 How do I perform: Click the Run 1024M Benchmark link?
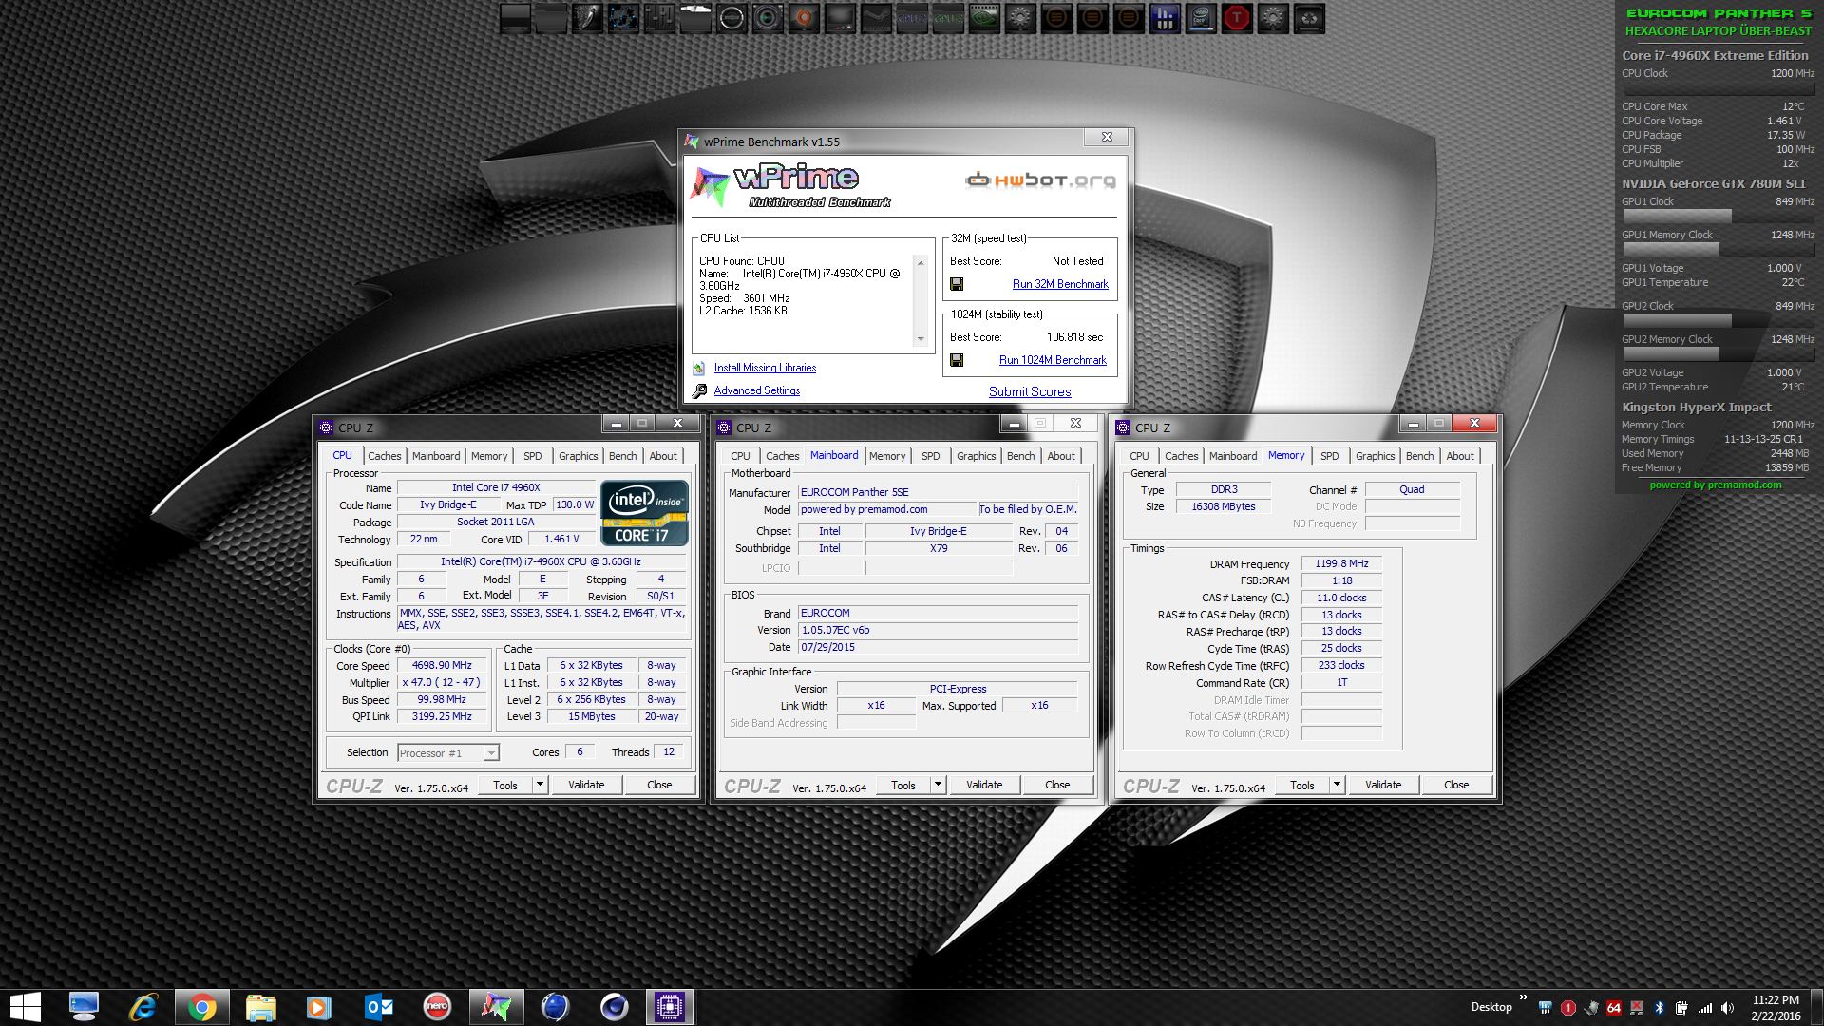coord(1053,360)
